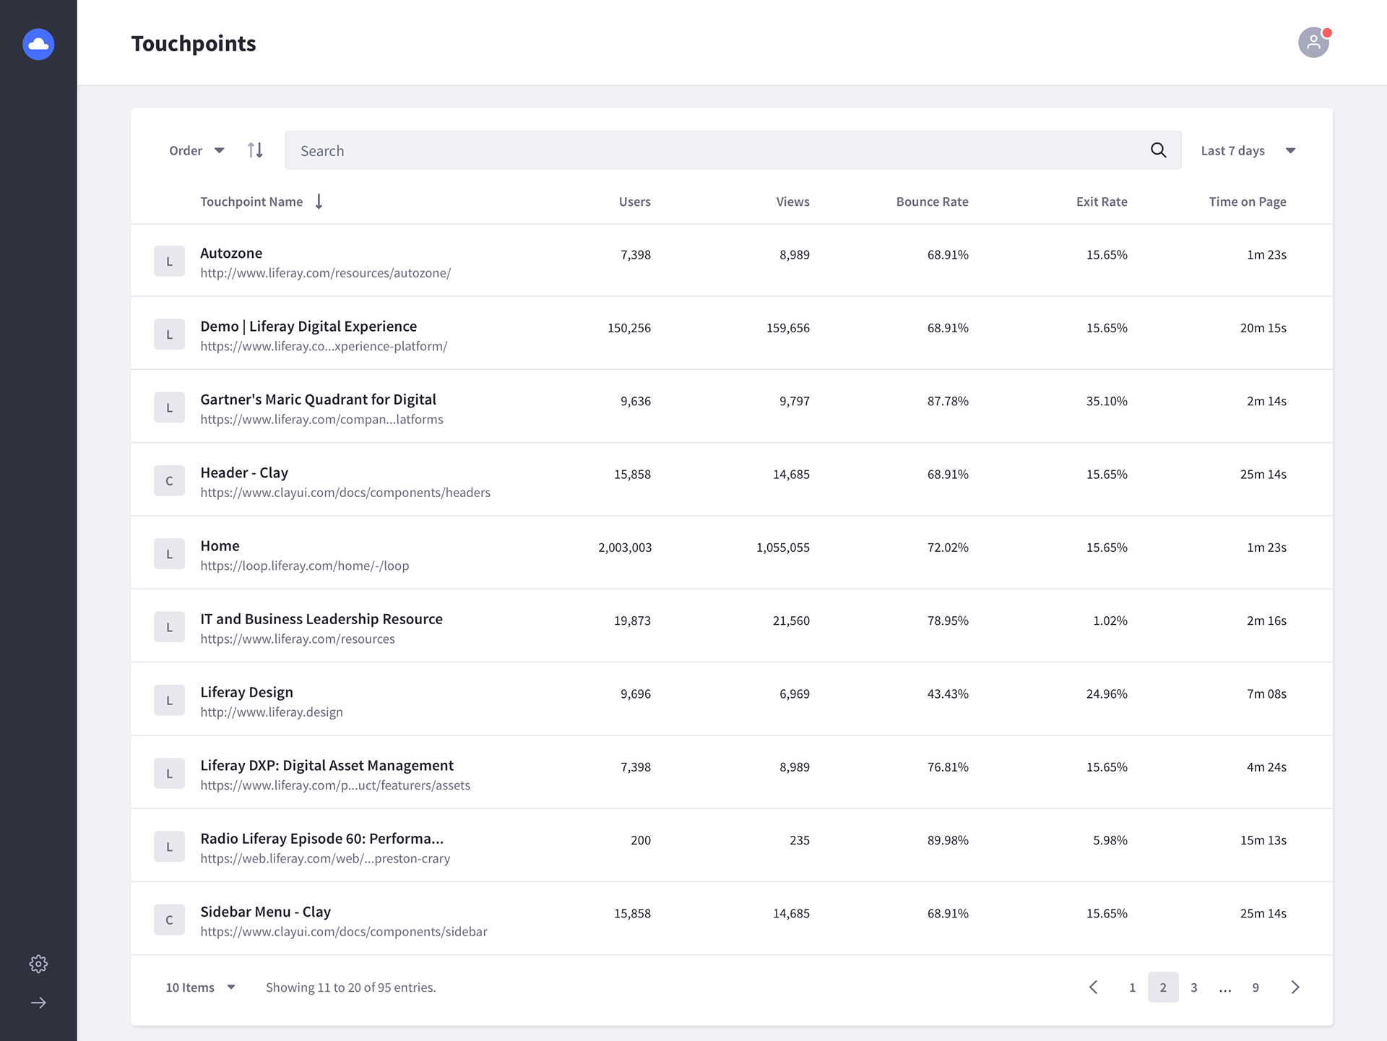Screen dimensions: 1387x1041
Task: Click the Views column header
Action: 792,202
